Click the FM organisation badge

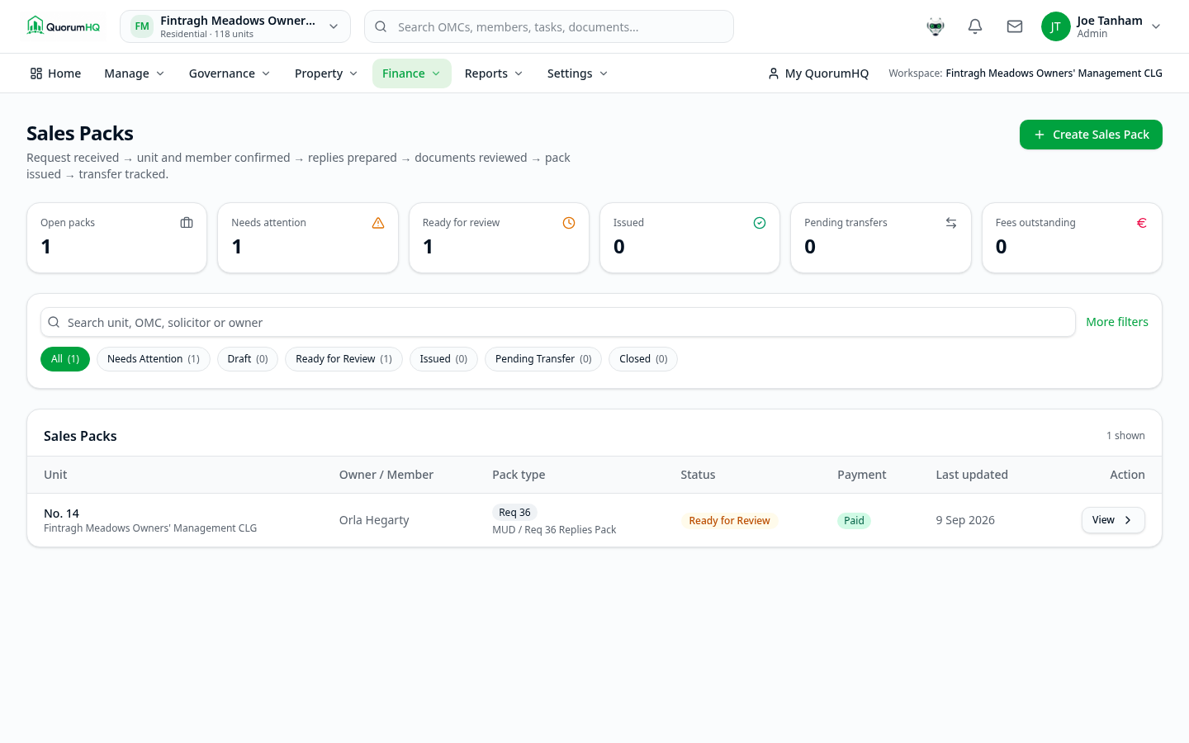[142, 26]
